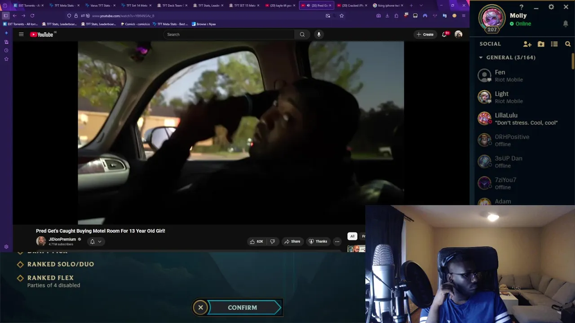Viewport: 575px width, 323px height.
Task: Click the Thanks button
Action: [318, 241]
